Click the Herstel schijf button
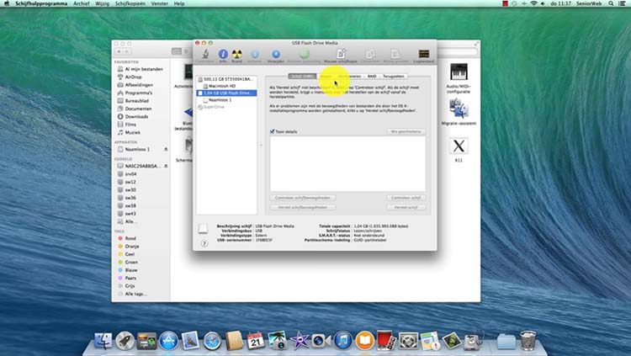Image resolution: width=631 pixels, height=356 pixels. (406, 207)
